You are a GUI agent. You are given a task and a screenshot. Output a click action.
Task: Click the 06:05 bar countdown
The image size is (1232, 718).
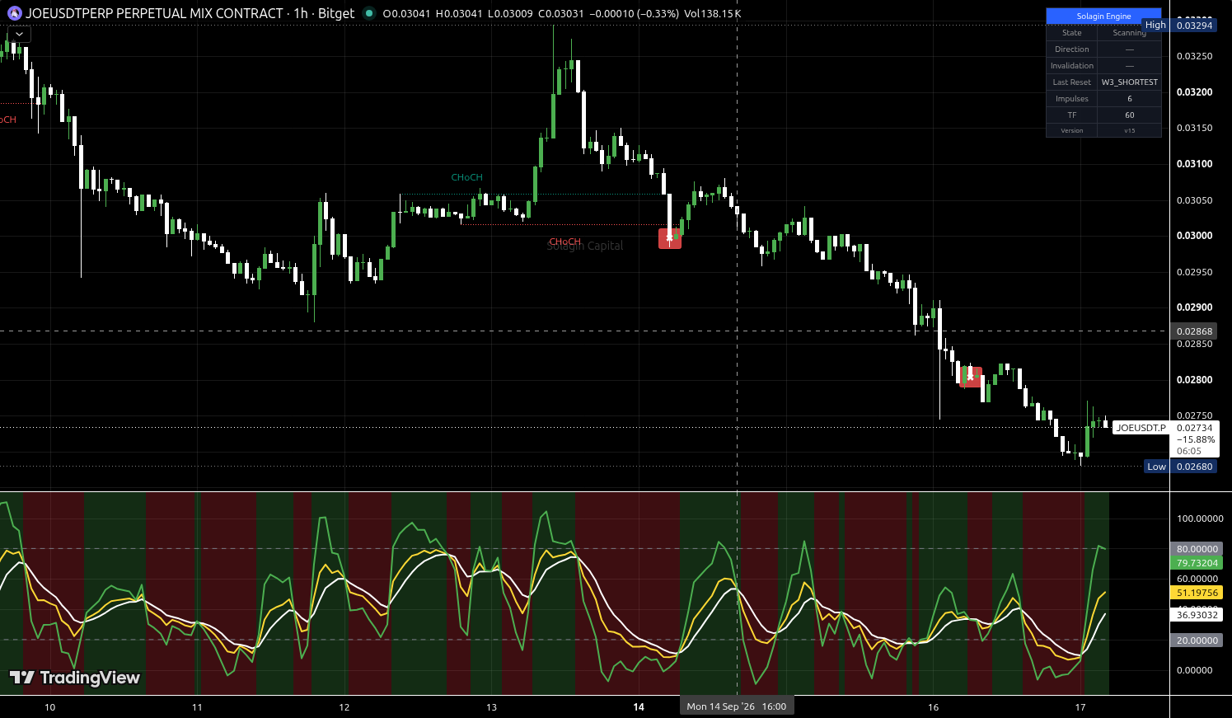[1189, 451]
